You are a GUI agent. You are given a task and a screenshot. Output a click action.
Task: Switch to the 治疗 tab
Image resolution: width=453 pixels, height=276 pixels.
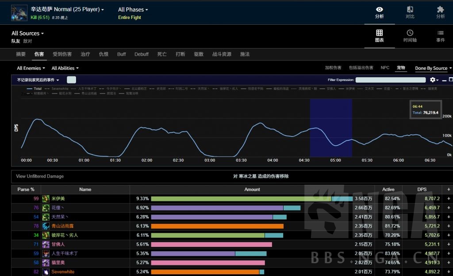[x=85, y=54]
